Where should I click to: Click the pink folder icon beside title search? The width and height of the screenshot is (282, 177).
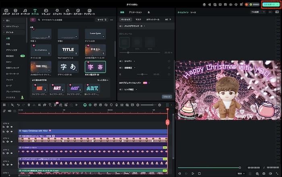point(33,20)
